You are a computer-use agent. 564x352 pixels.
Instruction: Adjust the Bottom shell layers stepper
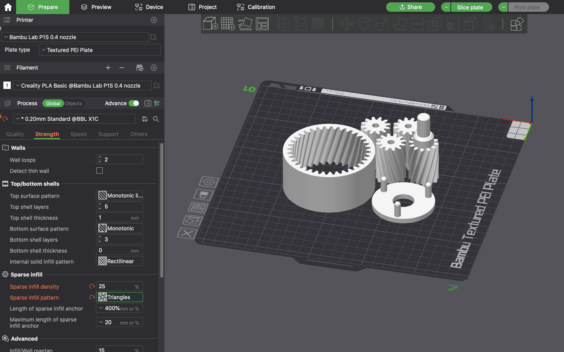(x=100, y=239)
